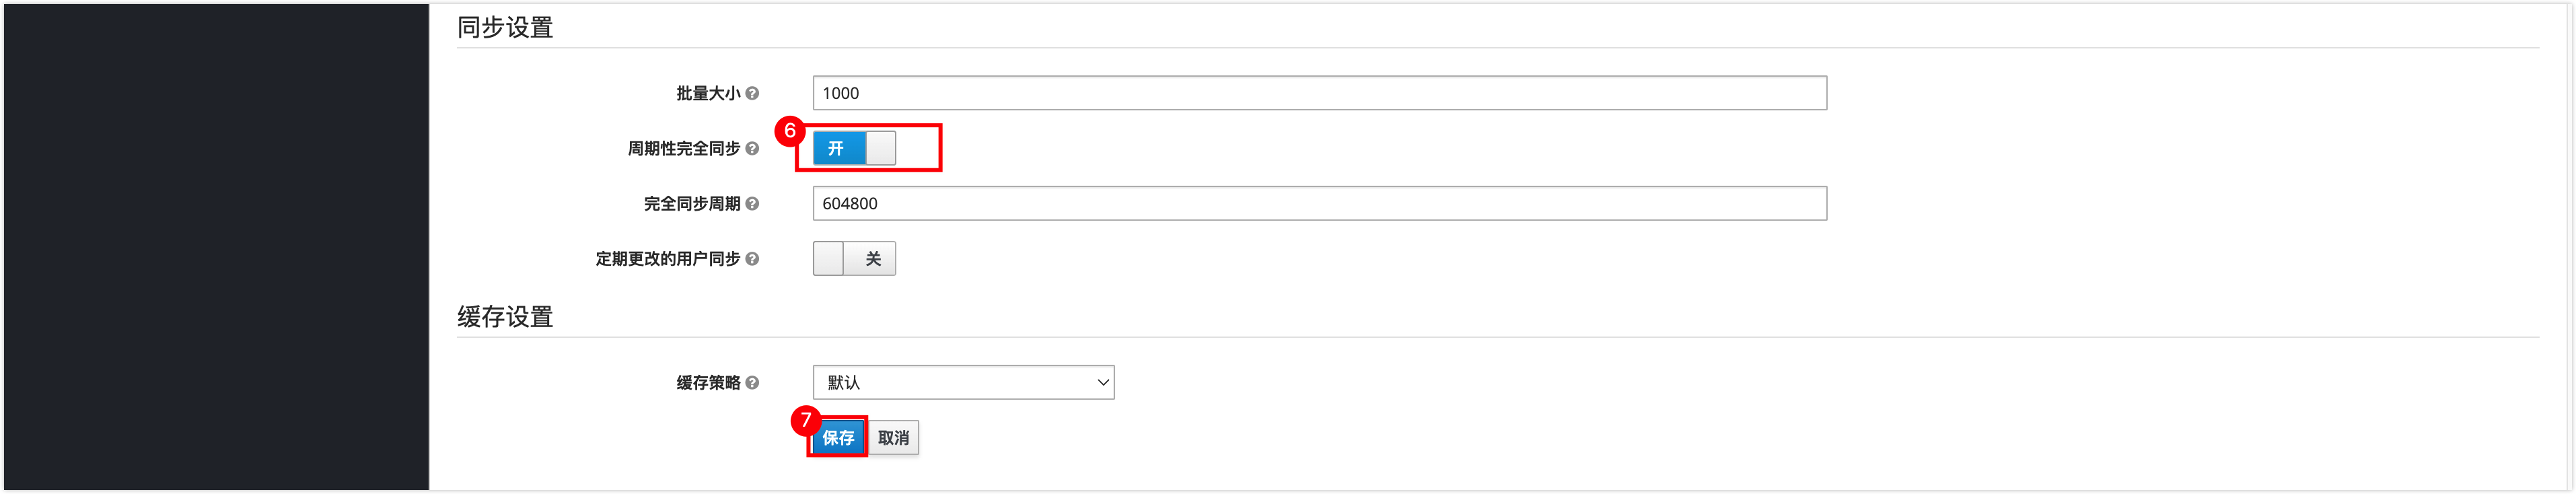Viewport: 2576px width, 494px height.
Task: Select the 缓存设置 section heading
Action: tap(505, 317)
